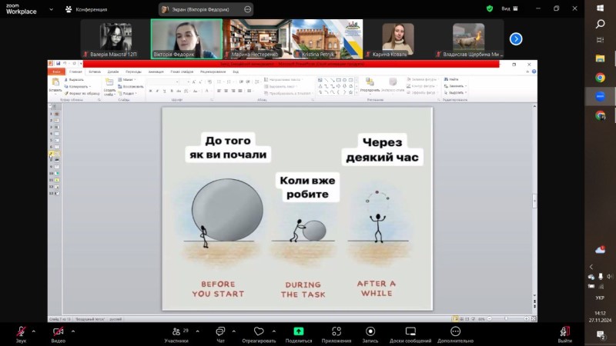616x346 pixels.
Task: Open Windows search magnifier icon
Action: click(x=601, y=24)
